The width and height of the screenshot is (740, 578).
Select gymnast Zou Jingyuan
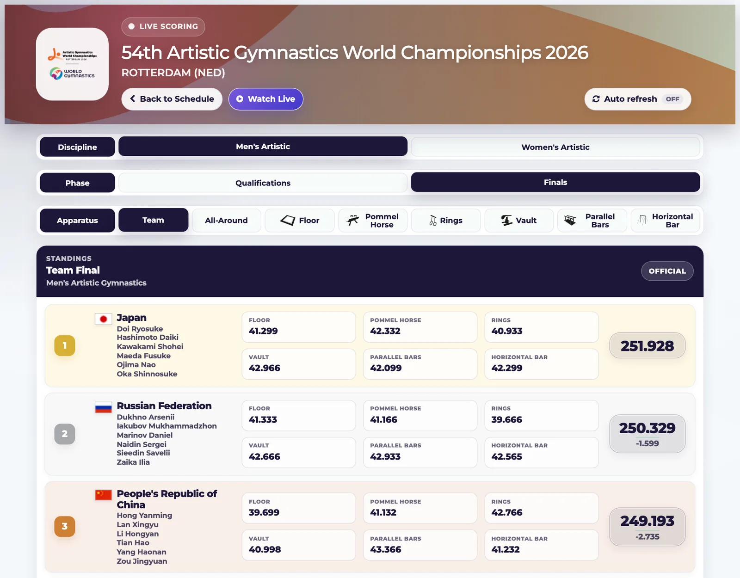[142, 561]
